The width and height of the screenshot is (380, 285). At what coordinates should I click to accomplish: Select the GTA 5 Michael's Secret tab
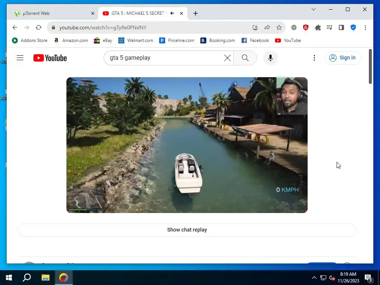point(137,13)
